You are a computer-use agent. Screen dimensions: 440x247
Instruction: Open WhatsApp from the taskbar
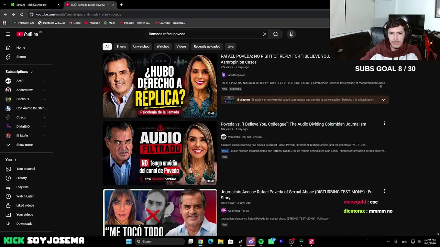[271, 242]
